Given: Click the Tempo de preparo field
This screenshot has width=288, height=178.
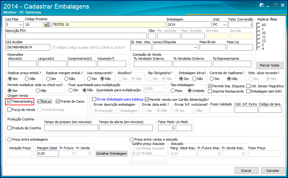Looking at the screenshot, I should pyautogui.click(x=71, y=128).
